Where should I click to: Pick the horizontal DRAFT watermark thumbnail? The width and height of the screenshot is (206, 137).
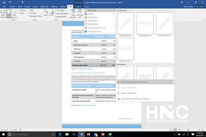point(145,73)
